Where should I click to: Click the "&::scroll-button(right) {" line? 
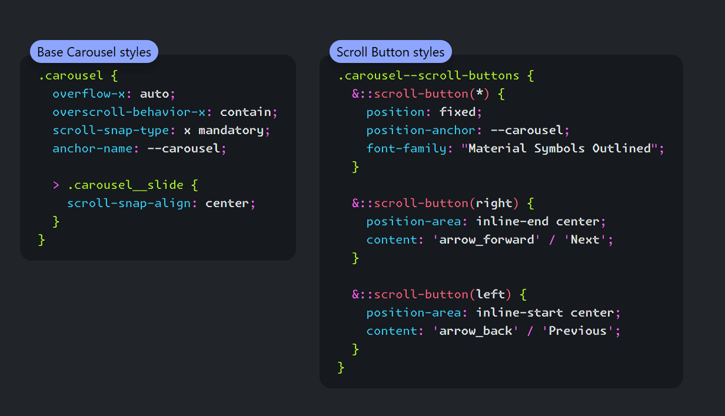point(443,203)
